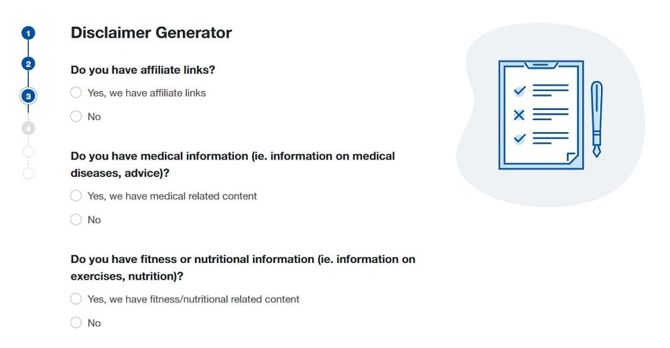Click the Disclaimer Generator heading
The width and height of the screenshot is (670, 348).
click(x=151, y=33)
